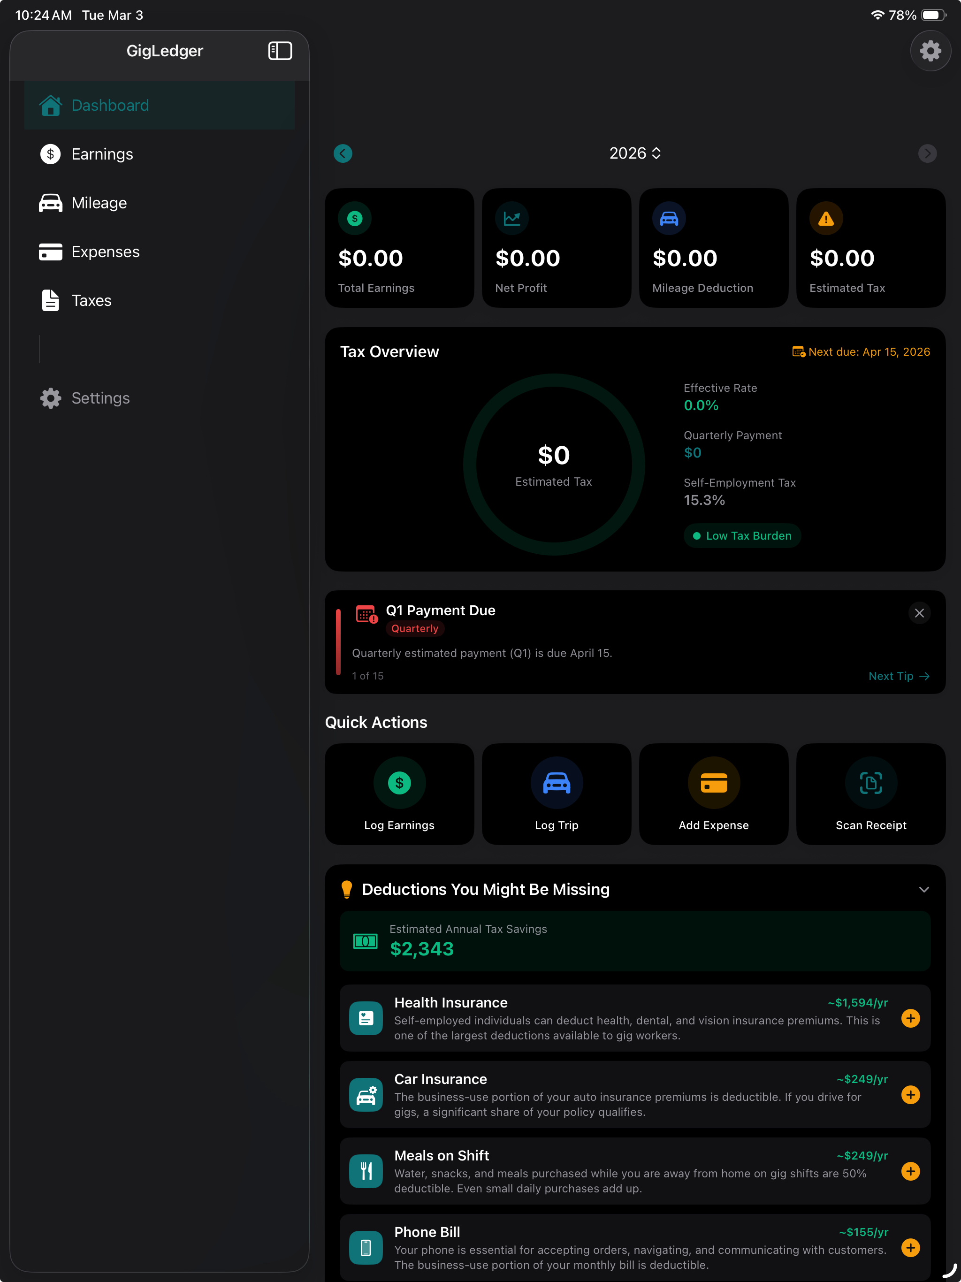The height and width of the screenshot is (1282, 961).
Task: Click the Total Earnings dollar icon
Action: [355, 219]
